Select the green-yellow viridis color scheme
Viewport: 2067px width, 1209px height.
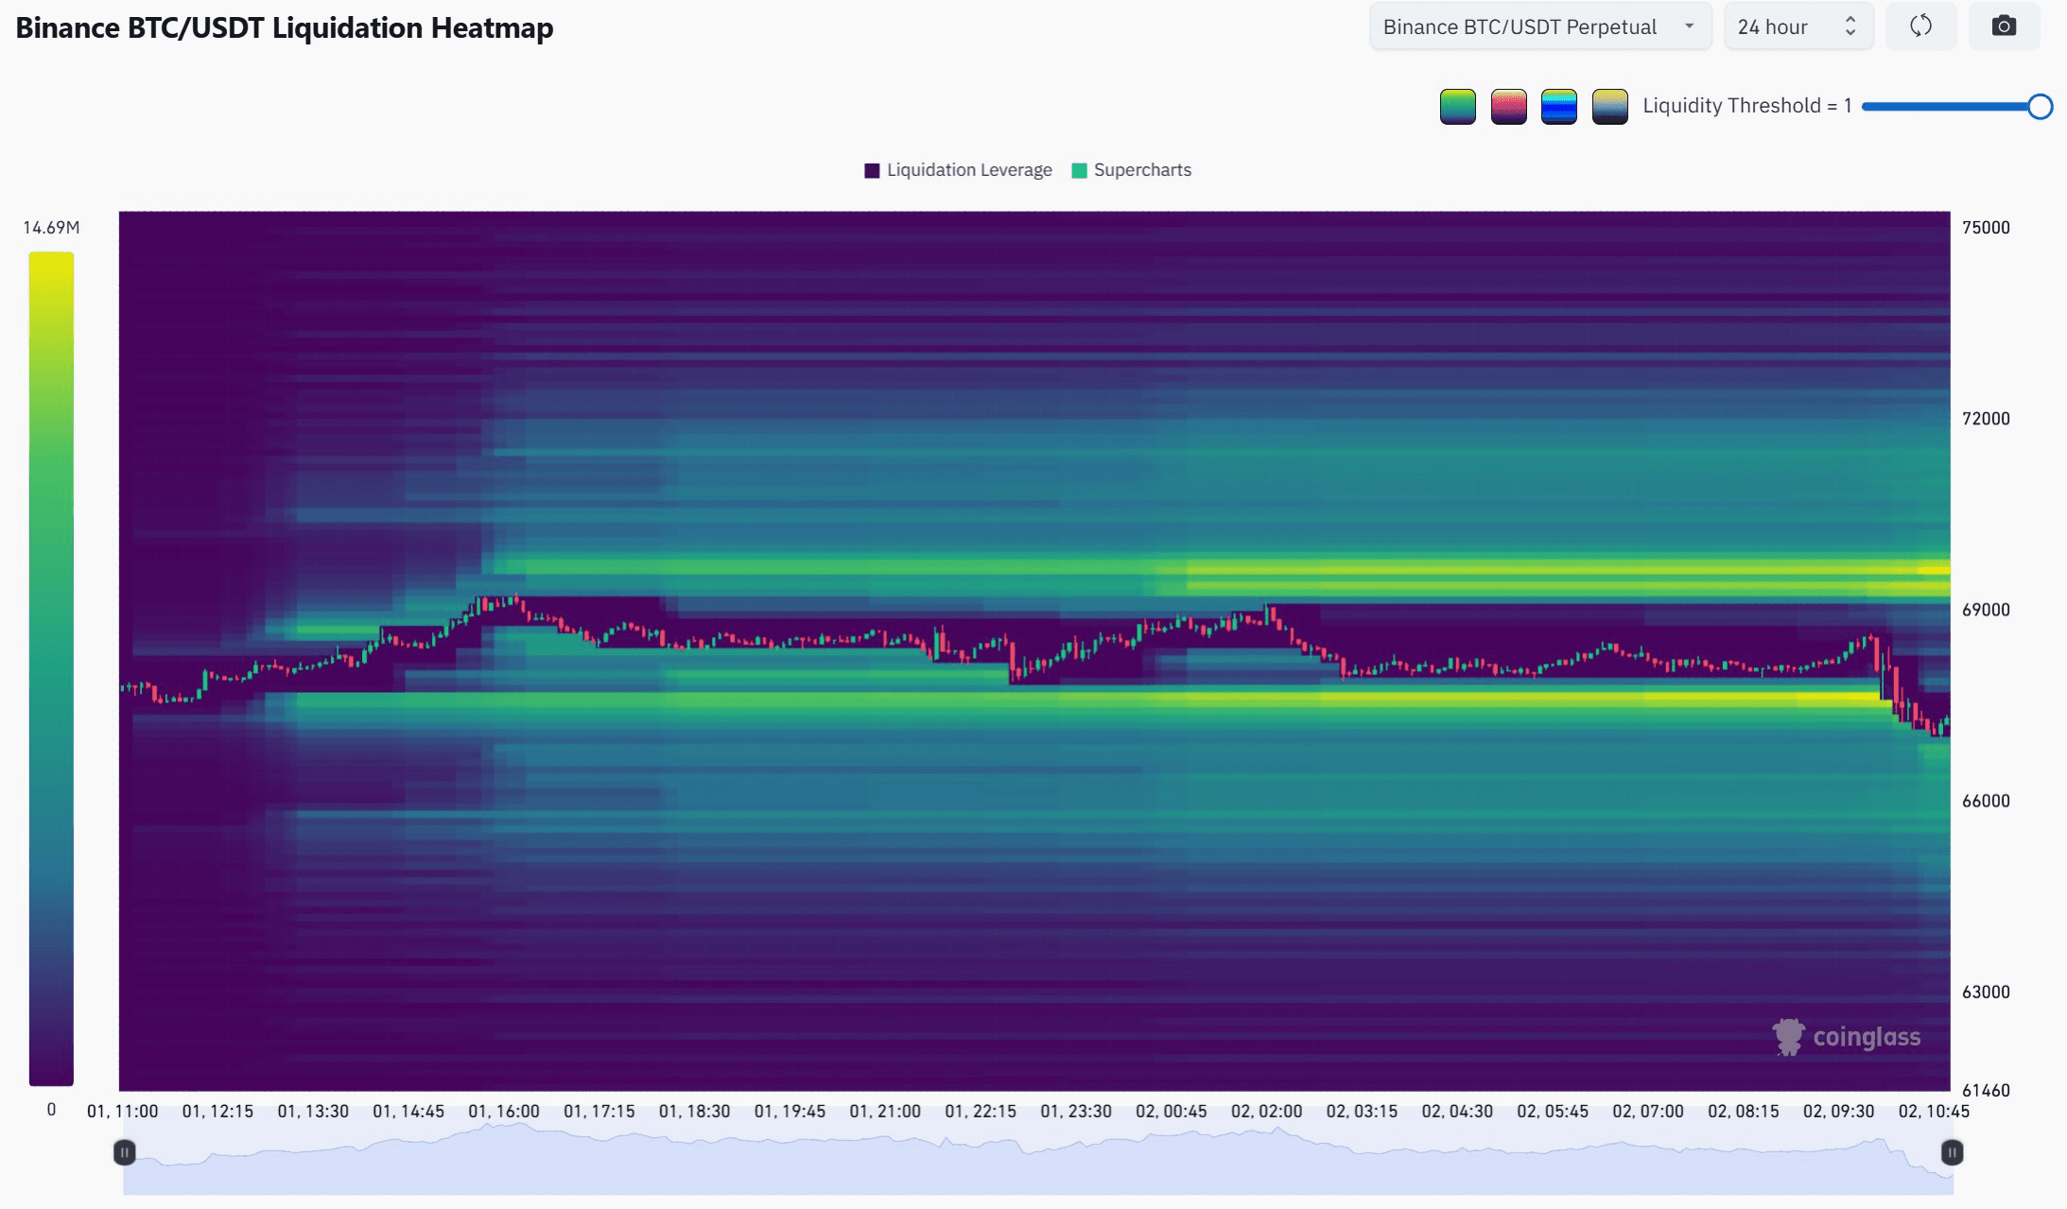pyautogui.click(x=1457, y=107)
